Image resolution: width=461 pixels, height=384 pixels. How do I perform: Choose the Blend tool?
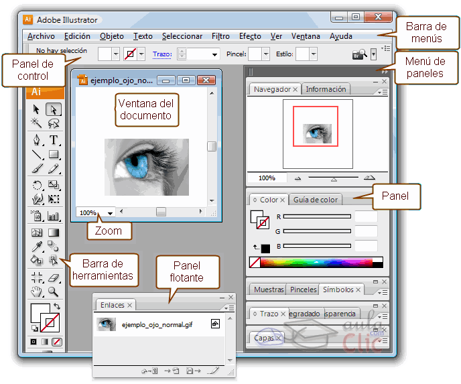coord(54,246)
